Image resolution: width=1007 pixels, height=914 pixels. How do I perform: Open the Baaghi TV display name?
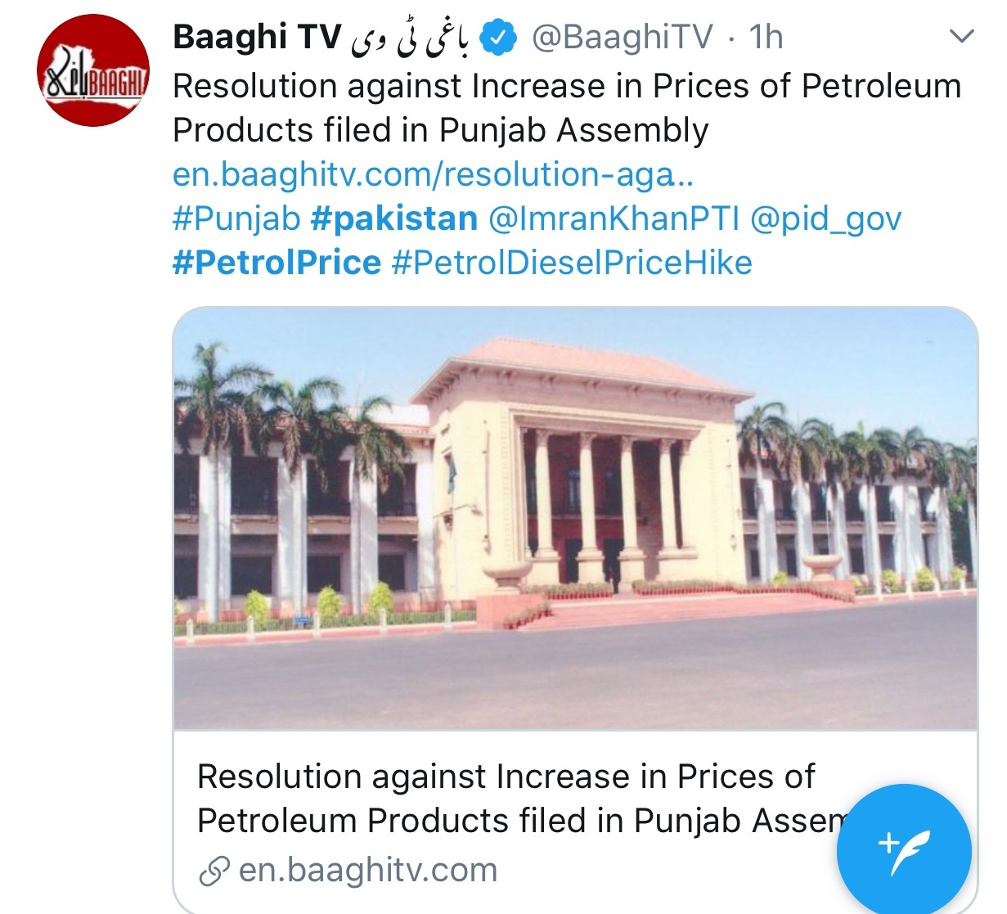click(x=257, y=37)
